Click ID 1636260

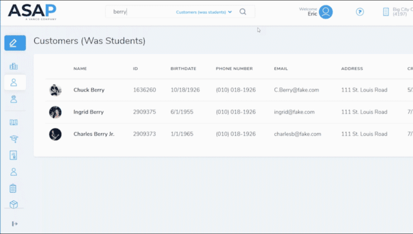tap(144, 90)
